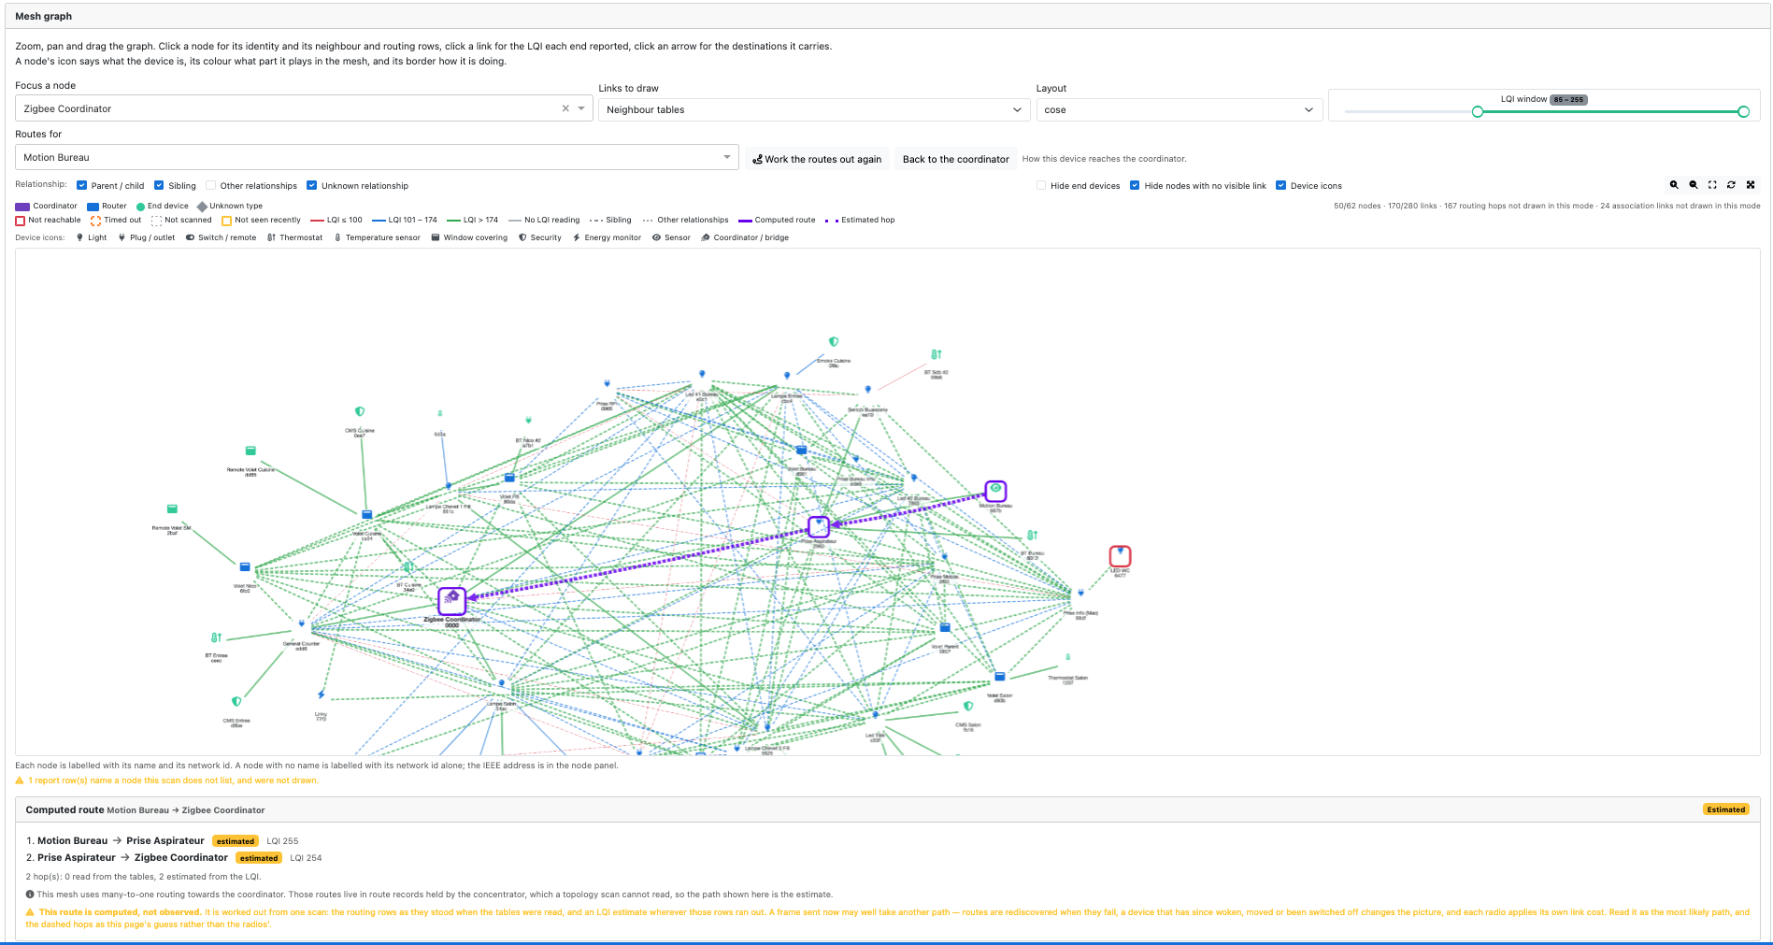This screenshot has height=945, width=1773.
Task: Clear the focused node with the X
Action: pyautogui.click(x=565, y=108)
